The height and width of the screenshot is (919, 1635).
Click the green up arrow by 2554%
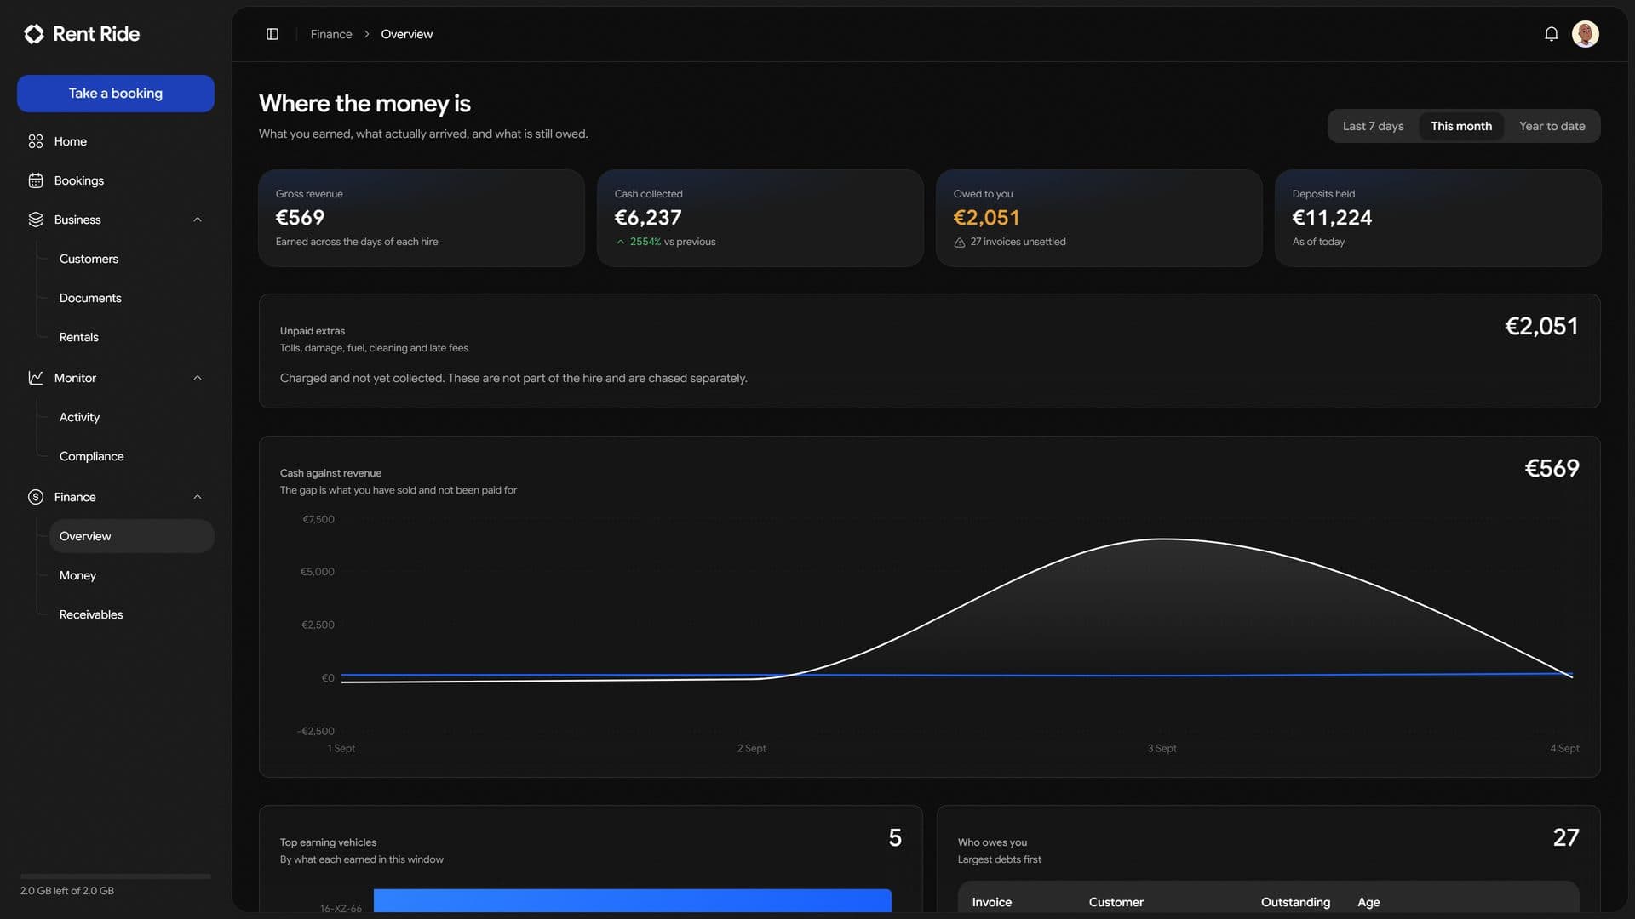click(x=621, y=242)
